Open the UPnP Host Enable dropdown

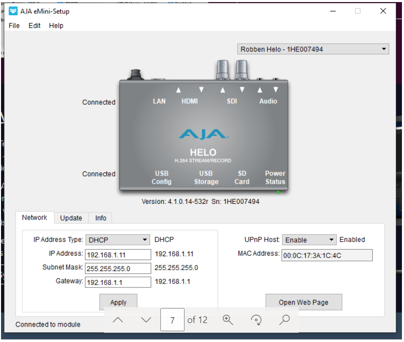309,240
